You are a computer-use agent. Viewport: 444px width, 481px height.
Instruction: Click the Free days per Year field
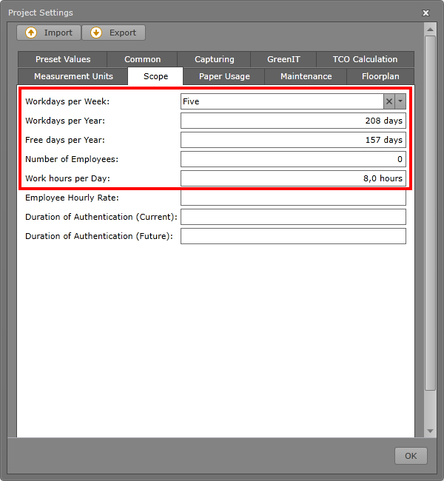293,140
